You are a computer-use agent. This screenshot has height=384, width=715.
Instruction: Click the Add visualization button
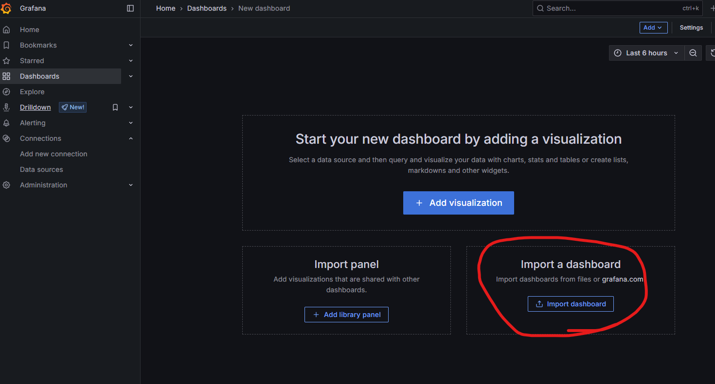(x=459, y=203)
